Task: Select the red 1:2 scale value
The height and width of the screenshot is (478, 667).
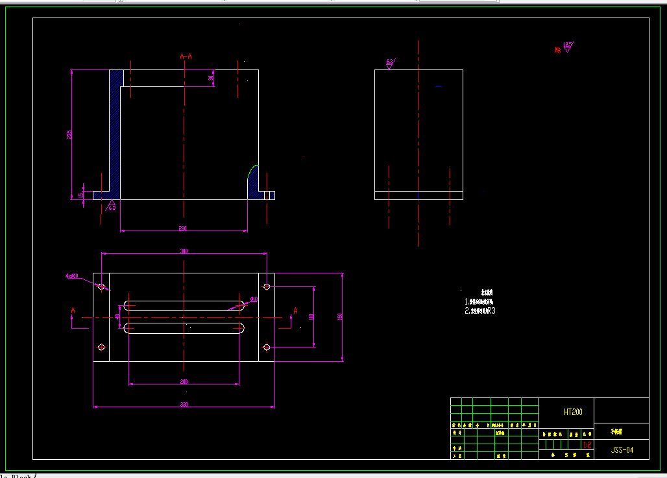Action: click(587, 445)
